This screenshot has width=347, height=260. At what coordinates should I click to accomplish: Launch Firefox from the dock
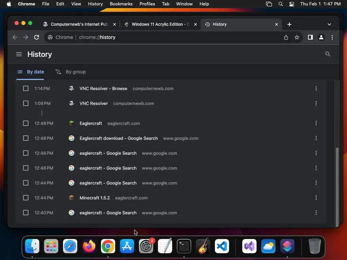coord(89,246)
